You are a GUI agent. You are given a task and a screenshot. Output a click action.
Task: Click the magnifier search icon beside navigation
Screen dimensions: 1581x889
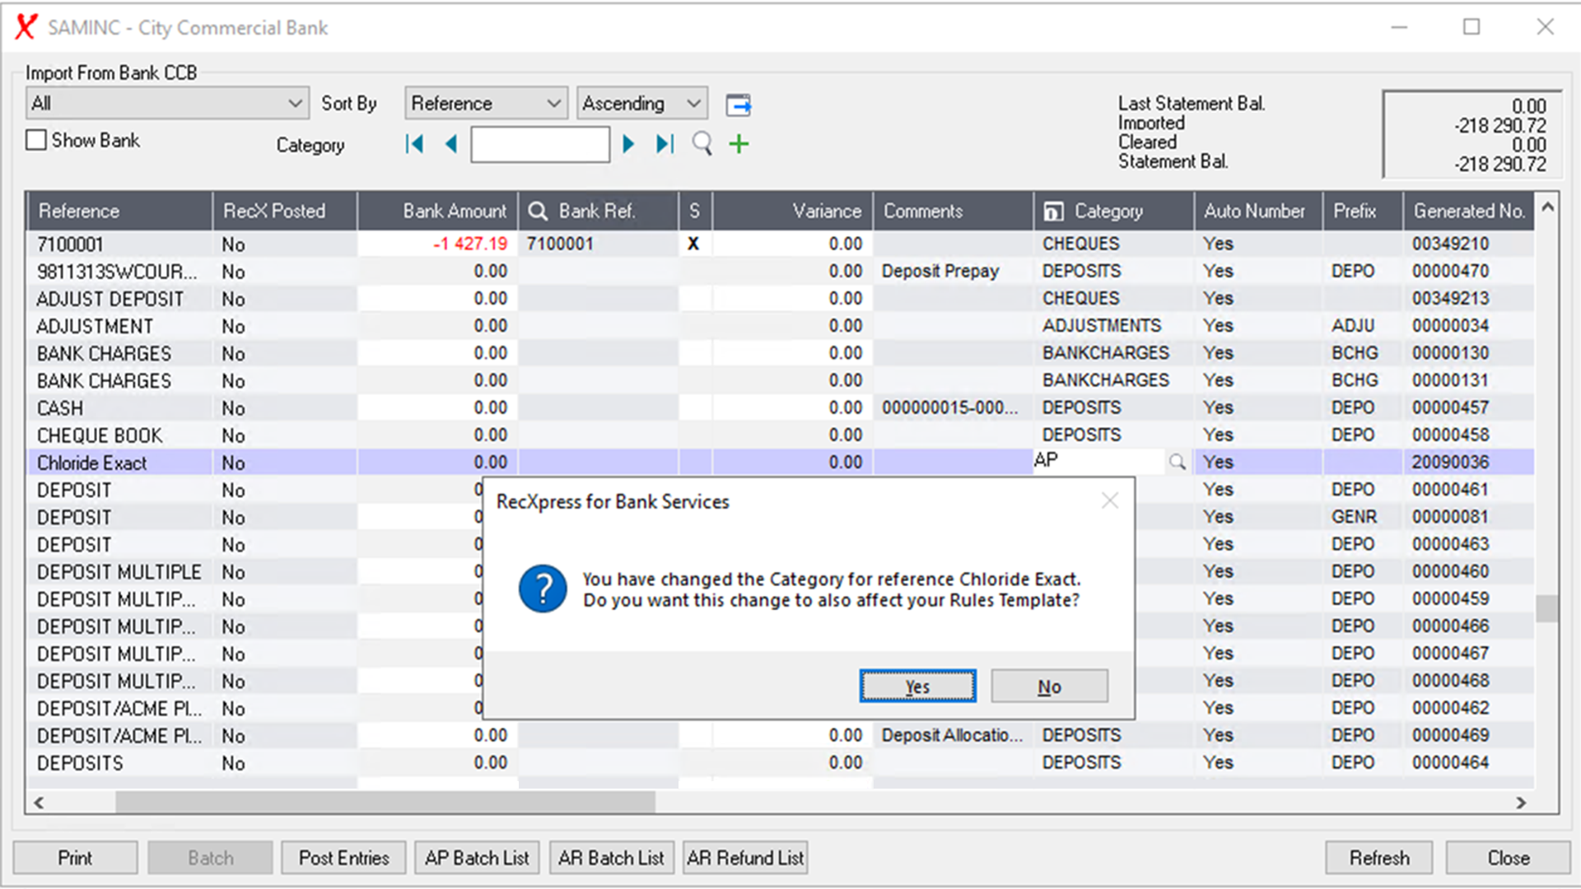702,145
